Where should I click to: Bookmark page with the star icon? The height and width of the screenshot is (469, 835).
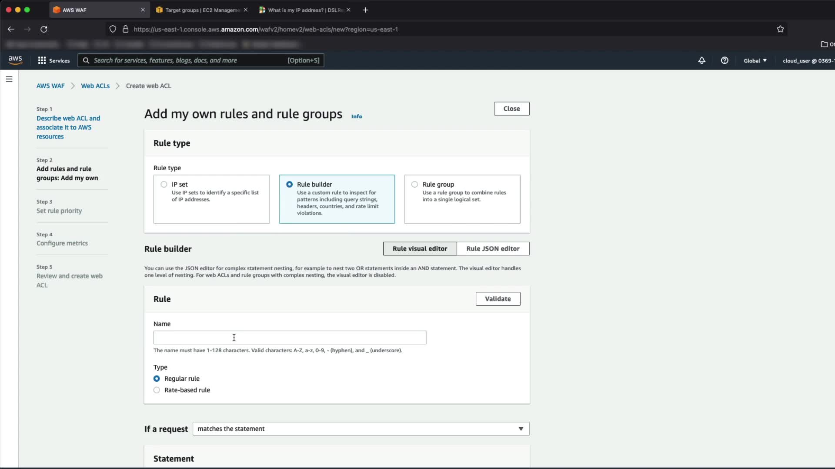click(x=780, y=29)
